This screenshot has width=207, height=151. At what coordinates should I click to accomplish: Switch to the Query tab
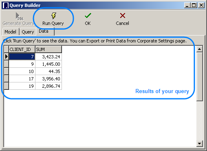click(x=28, y=32)
